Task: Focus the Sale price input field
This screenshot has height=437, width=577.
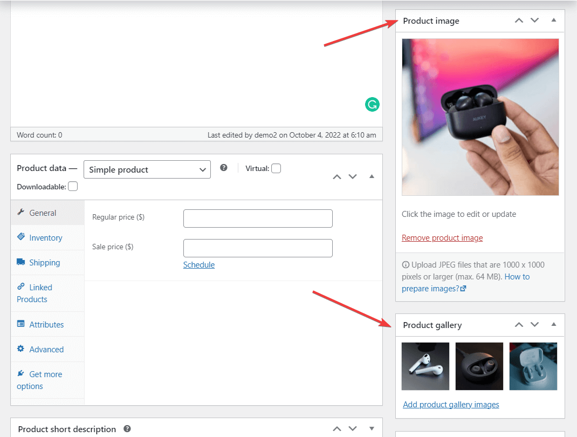Action: coord(258,248)
